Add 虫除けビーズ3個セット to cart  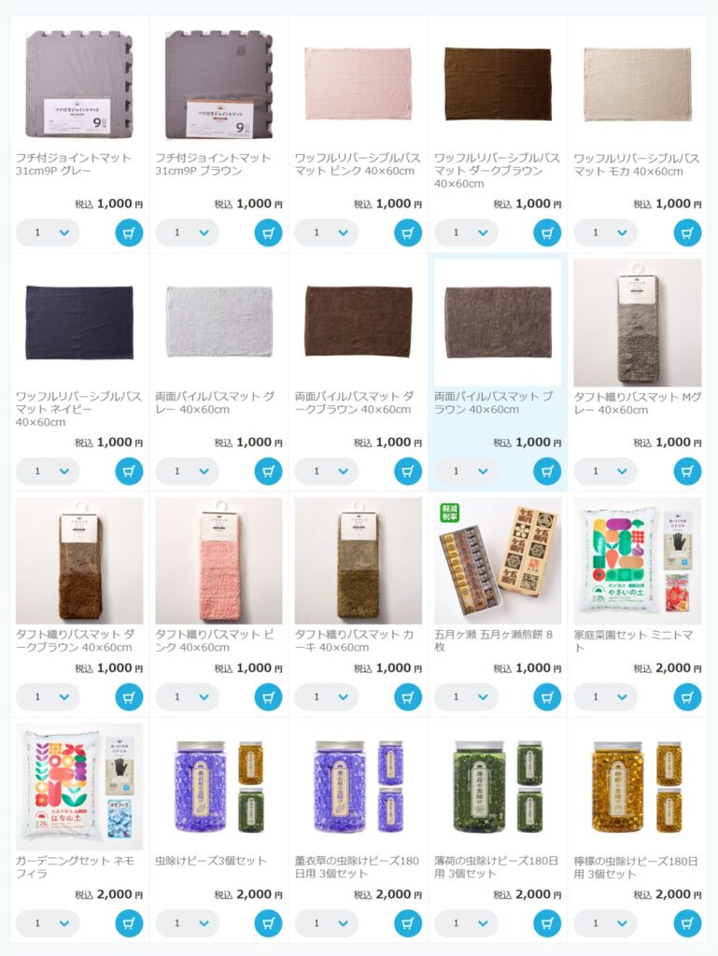pos(268,923)
